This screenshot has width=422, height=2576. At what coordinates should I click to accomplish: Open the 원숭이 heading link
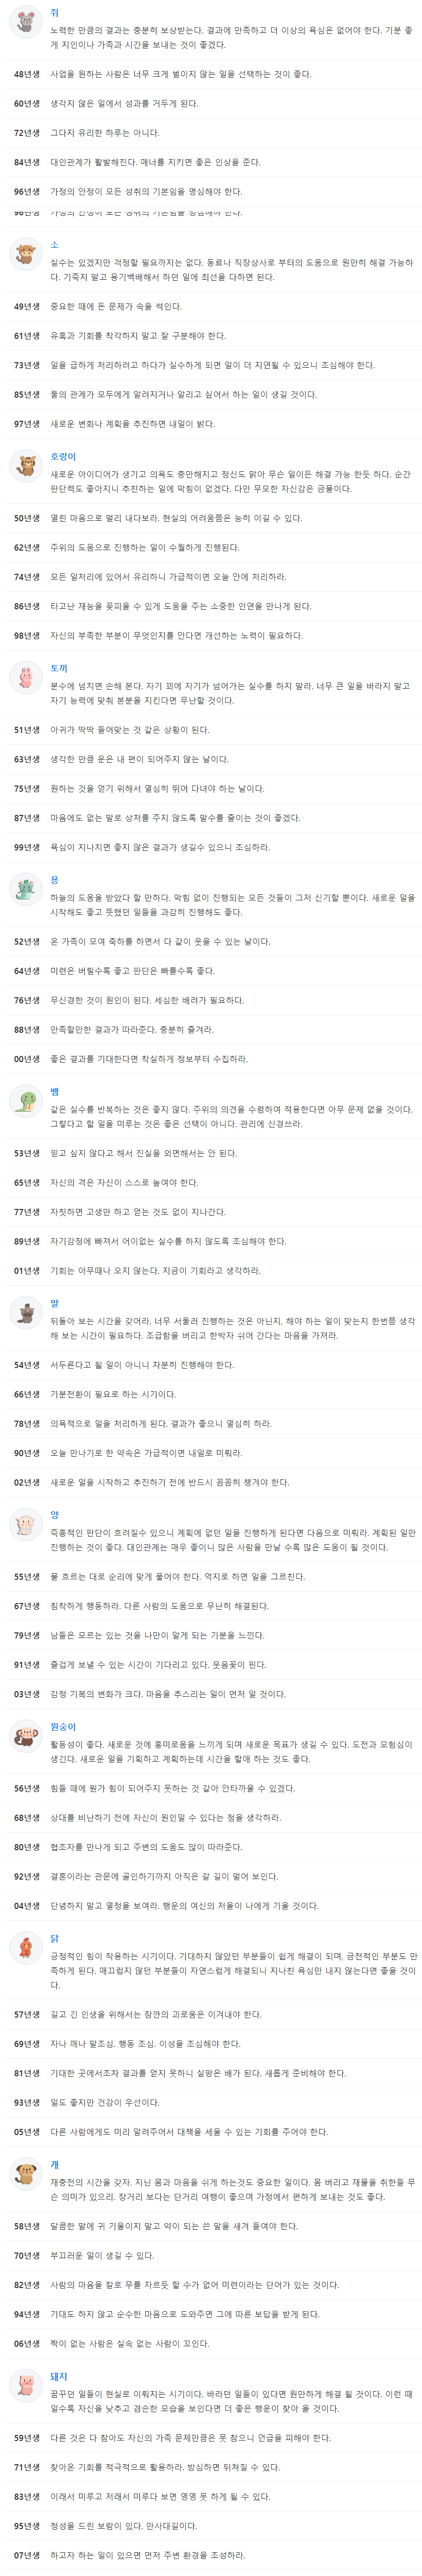pyautogui.click(x=63, y=1727)
